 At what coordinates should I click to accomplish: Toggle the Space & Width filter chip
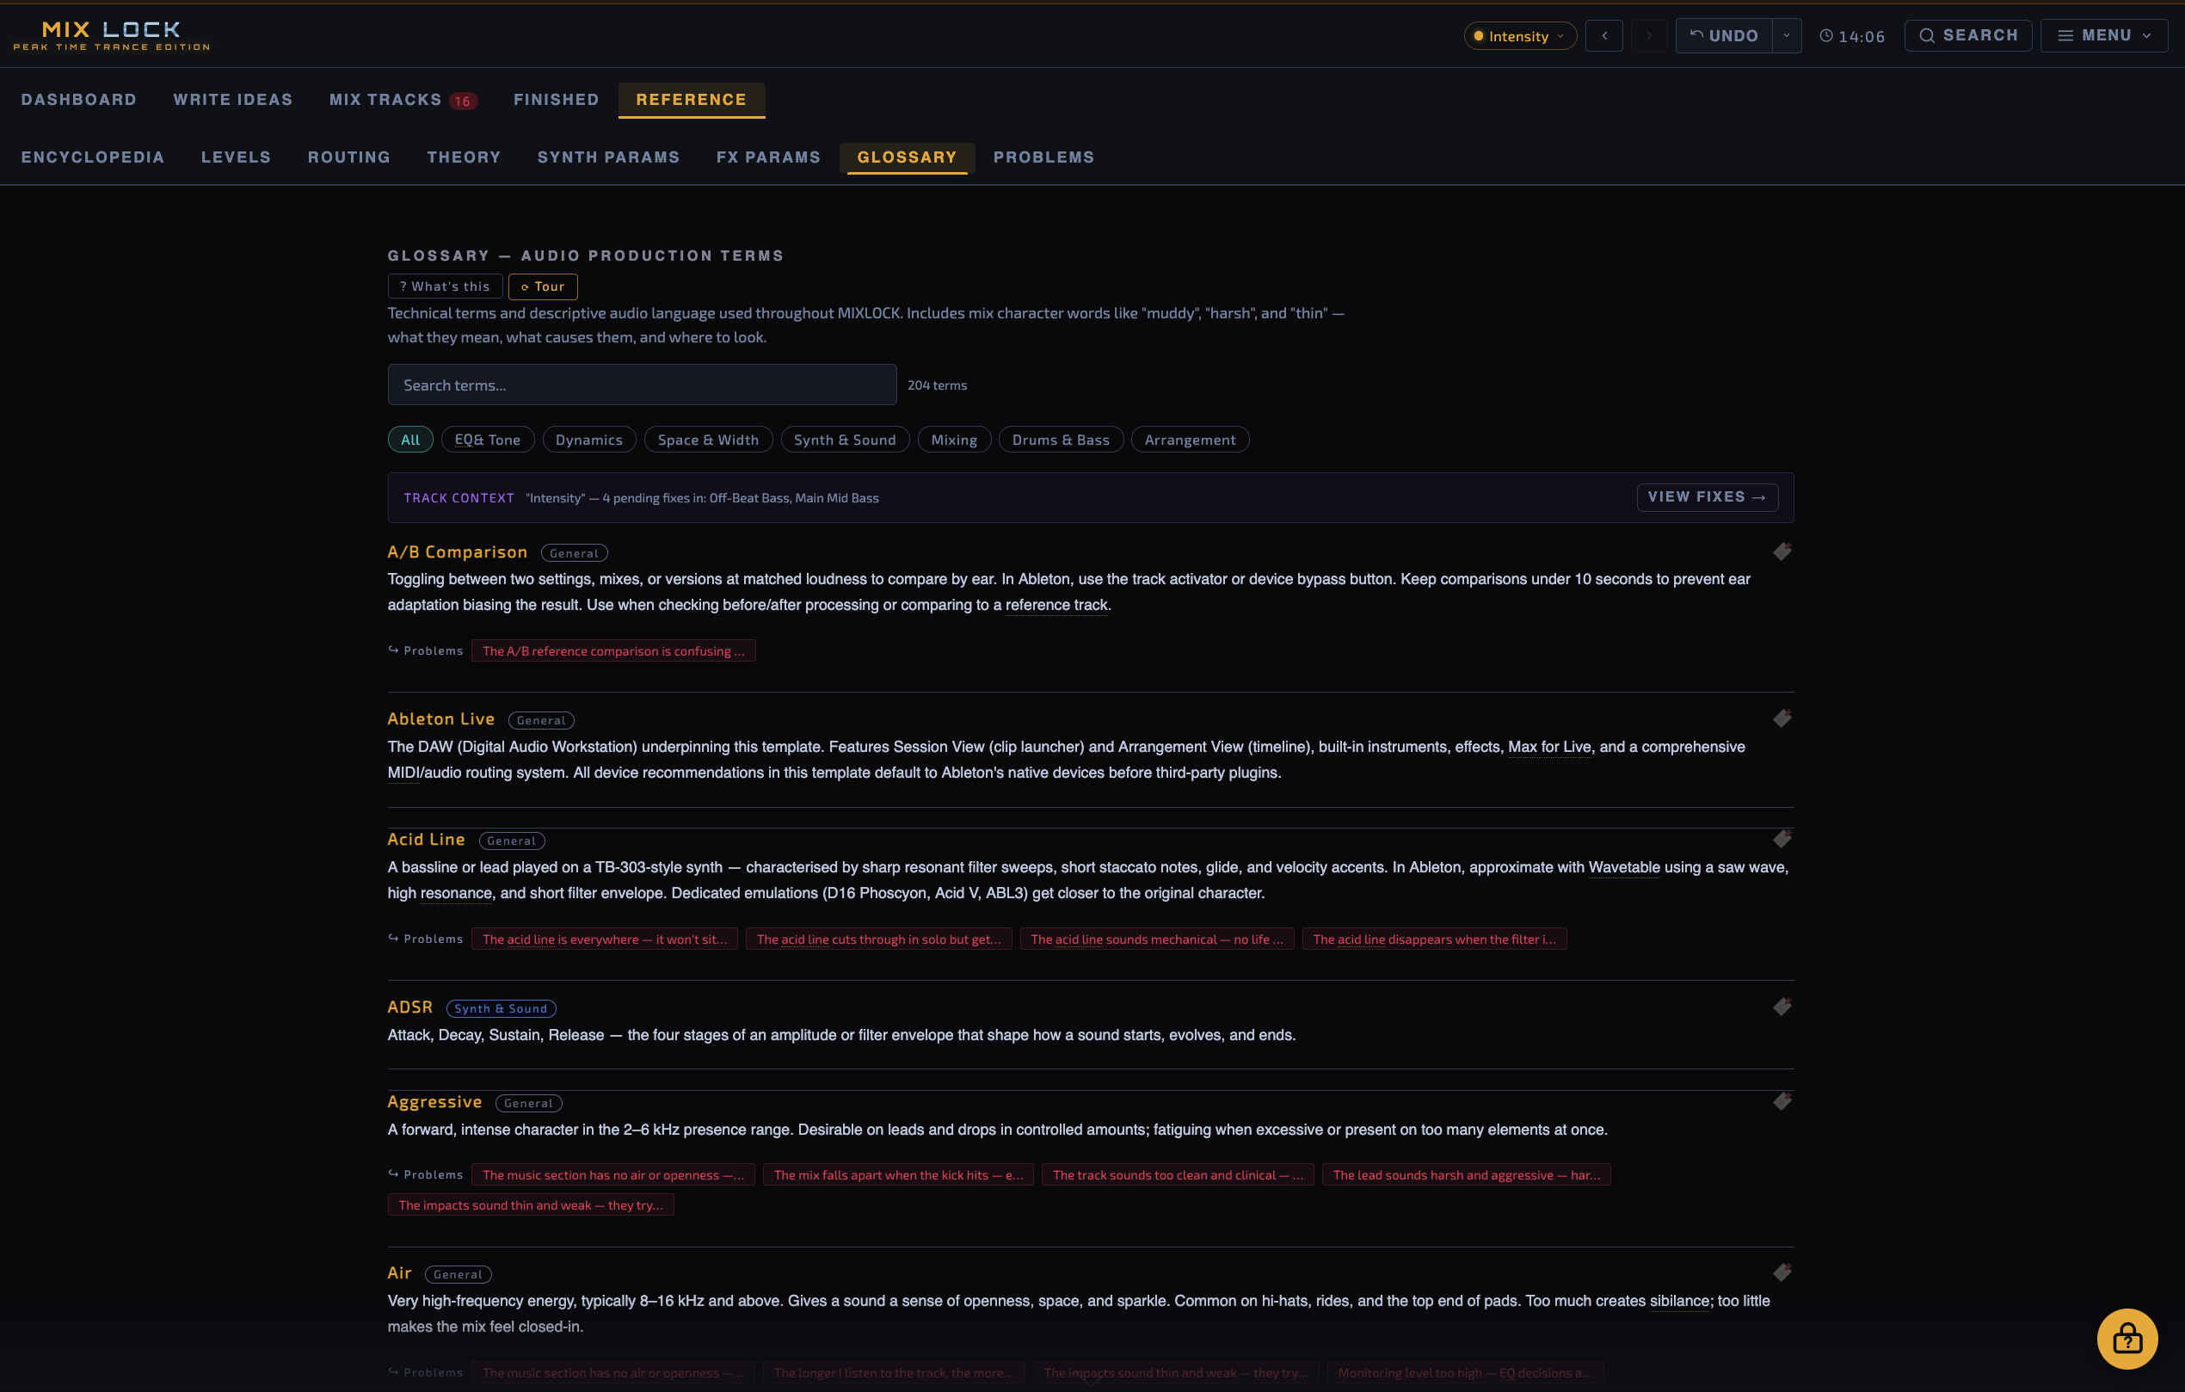(x=707, y=440)
